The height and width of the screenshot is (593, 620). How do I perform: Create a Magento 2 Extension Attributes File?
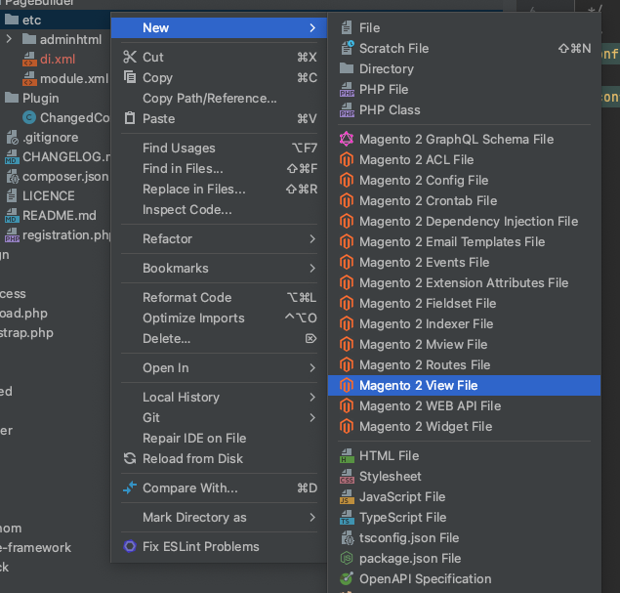[x=464, y=283]
